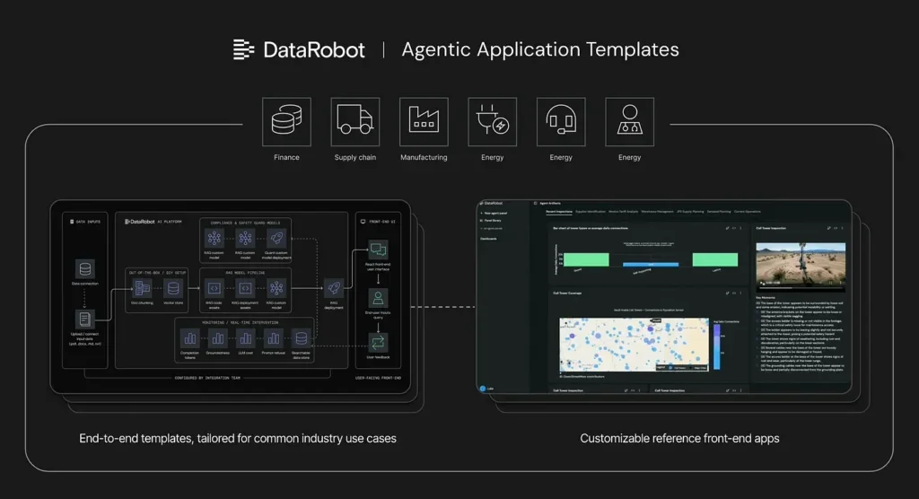This screenshot has height=499, width=919.
Task: Click the Doc chunking icon
Action: click(x=141, y=288)
